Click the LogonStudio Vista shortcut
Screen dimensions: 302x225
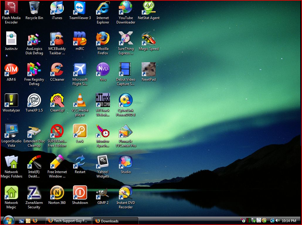point(11,131)
